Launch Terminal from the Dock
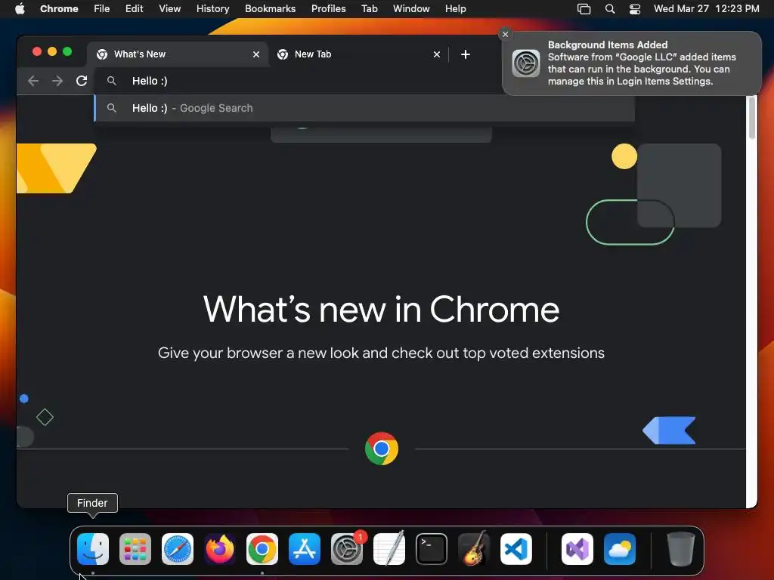774x580 pixels. pos(432,549)
